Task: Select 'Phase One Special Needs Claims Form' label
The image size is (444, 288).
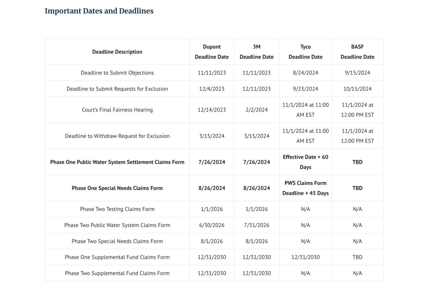Action: [x=117, y=188]
